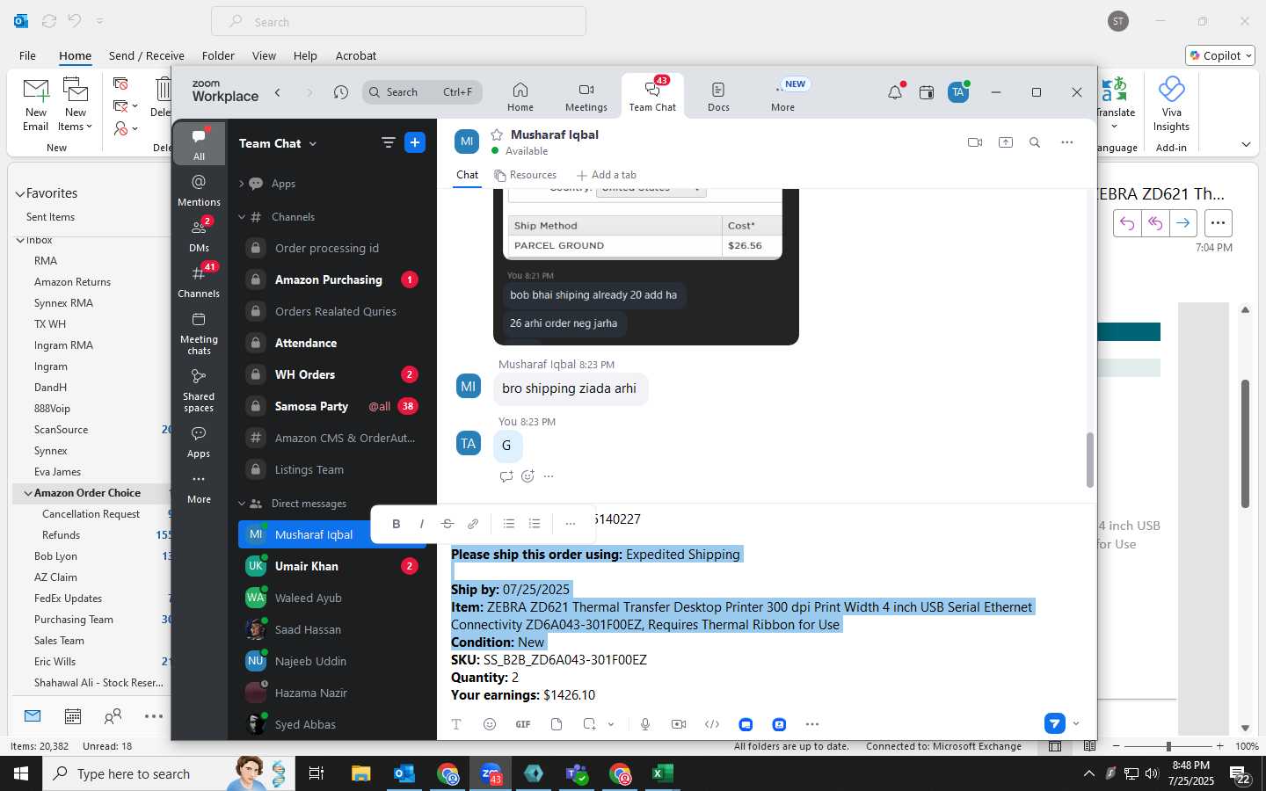
Task: Open screenshot options dropdown arrow
Action: (x=611, y=724)
